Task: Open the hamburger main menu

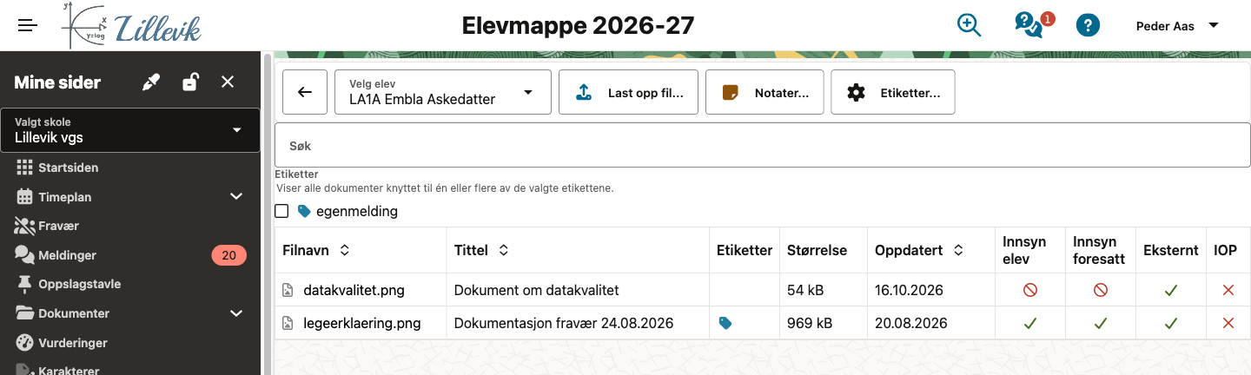Action: pyautogui.click(x=28, y=25)
